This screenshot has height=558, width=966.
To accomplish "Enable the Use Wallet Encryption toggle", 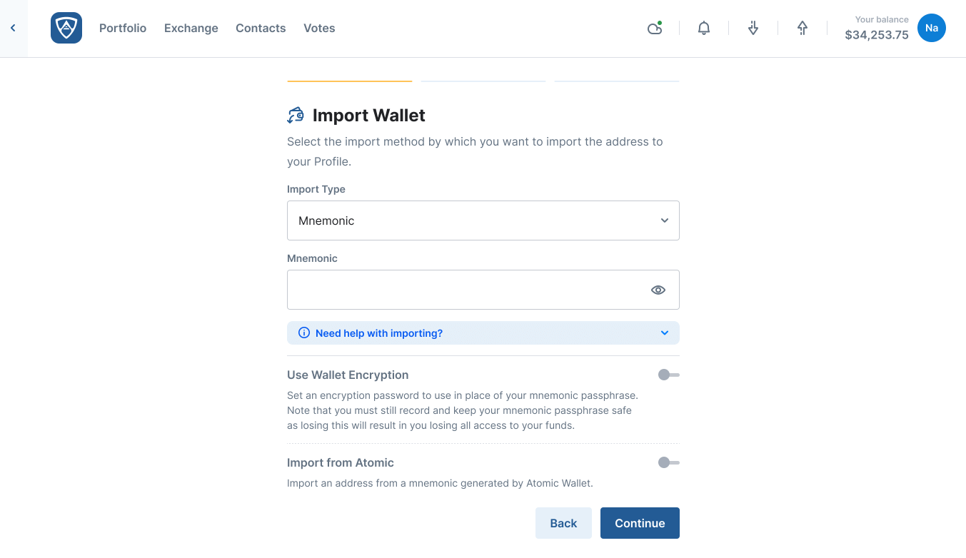I will (668, 375).
